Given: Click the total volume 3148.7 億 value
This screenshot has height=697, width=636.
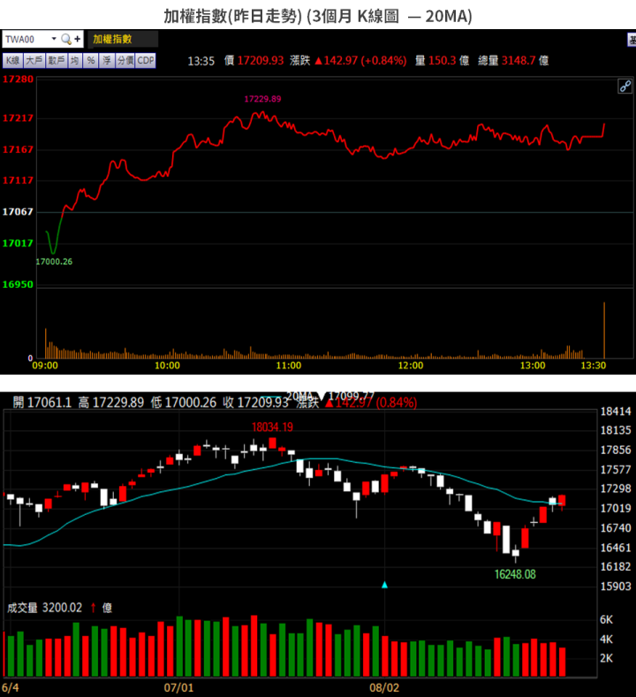Looking at the screenshot, I should tap(525, 60).
